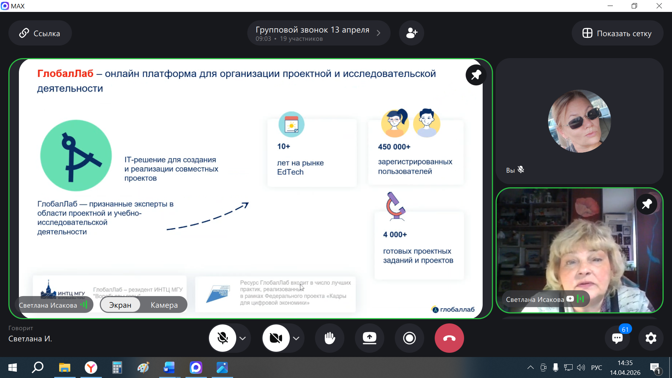
Task: Copy the call link with Ссылка button
Action: point(40,33)
